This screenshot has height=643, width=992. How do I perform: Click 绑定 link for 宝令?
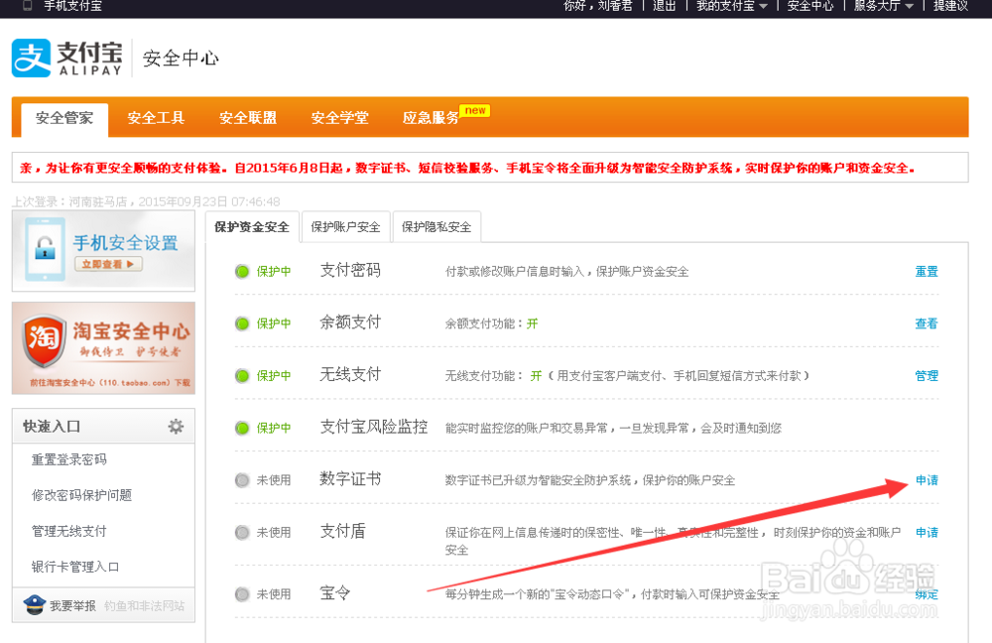[927, 594]
